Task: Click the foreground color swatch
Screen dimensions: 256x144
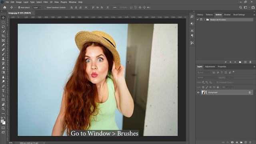Action: click(x=2, y=121)
